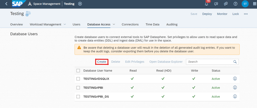
Task: Expand the Database Access dropdown arrow
Action: 114,24
